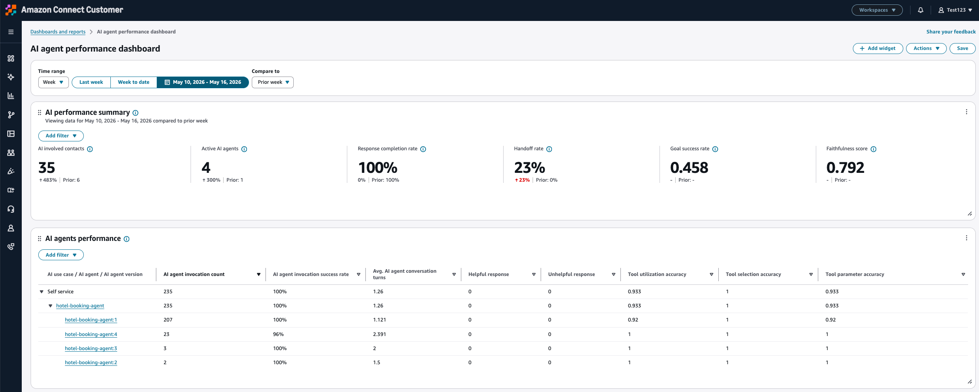The height and width of the screenshot is (392, 979).
Task: Open the Week time range dropdown
Action: pyautogui.click(x=53, y=82)
